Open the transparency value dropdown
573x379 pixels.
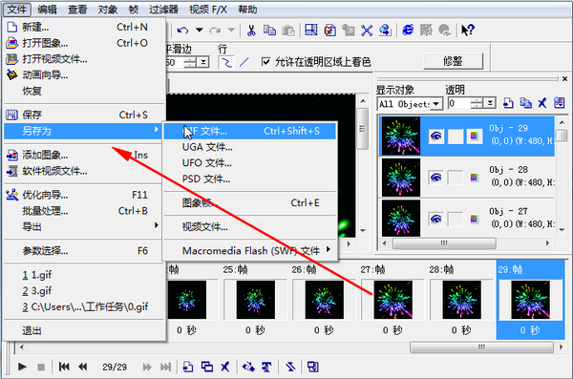tap(490, 103)
